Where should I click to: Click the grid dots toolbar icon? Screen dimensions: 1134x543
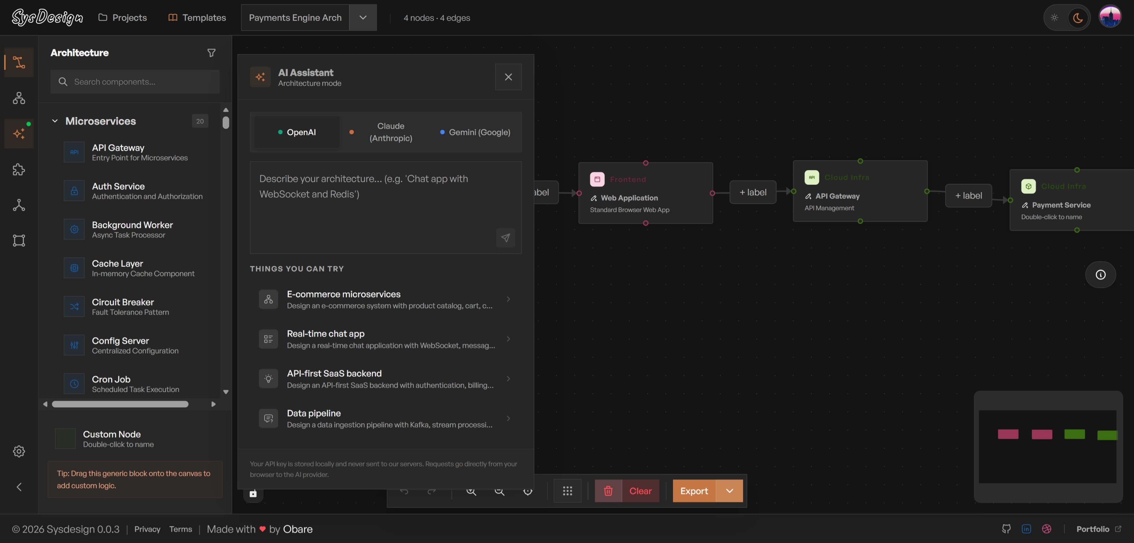coord(567,491)
